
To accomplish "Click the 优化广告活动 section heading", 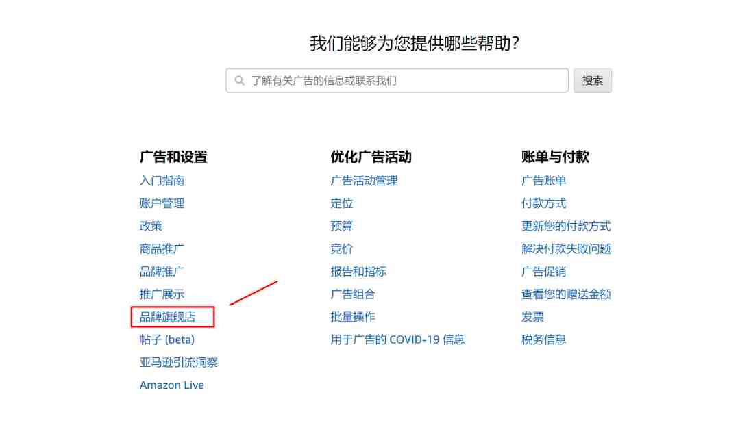I will [371, 157].
